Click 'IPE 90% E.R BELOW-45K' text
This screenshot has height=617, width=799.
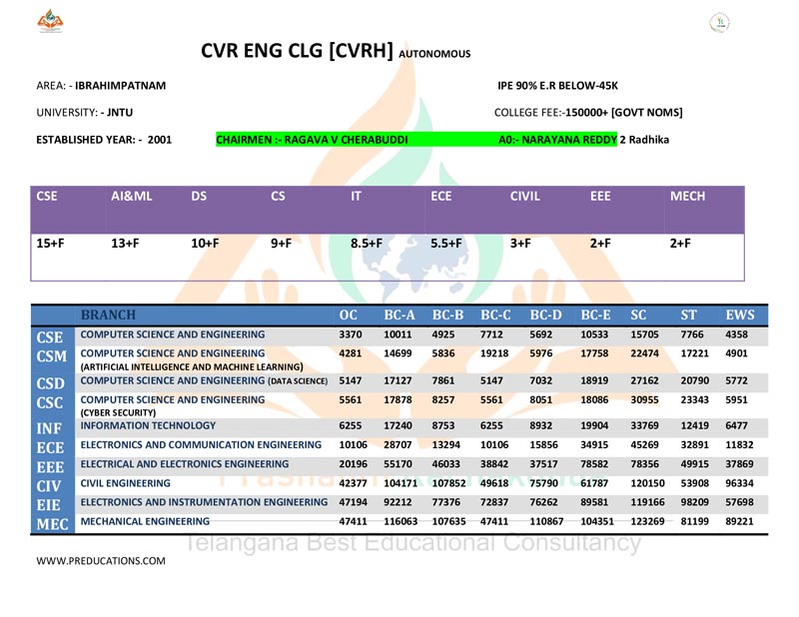(557, 86)
